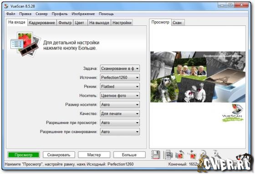Image resolution: width=255 pixels, height=174 pixels.
Task: Click the printer icon in bottom toolbar
Action: tap(168, 154)
